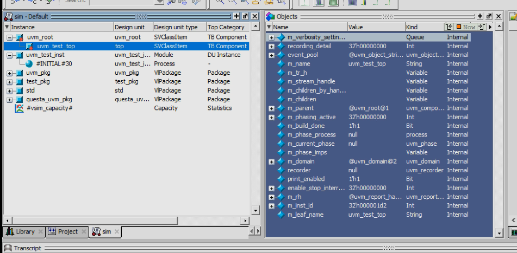
Task: Expand the m_rh object
Action: tap(271, 197)
